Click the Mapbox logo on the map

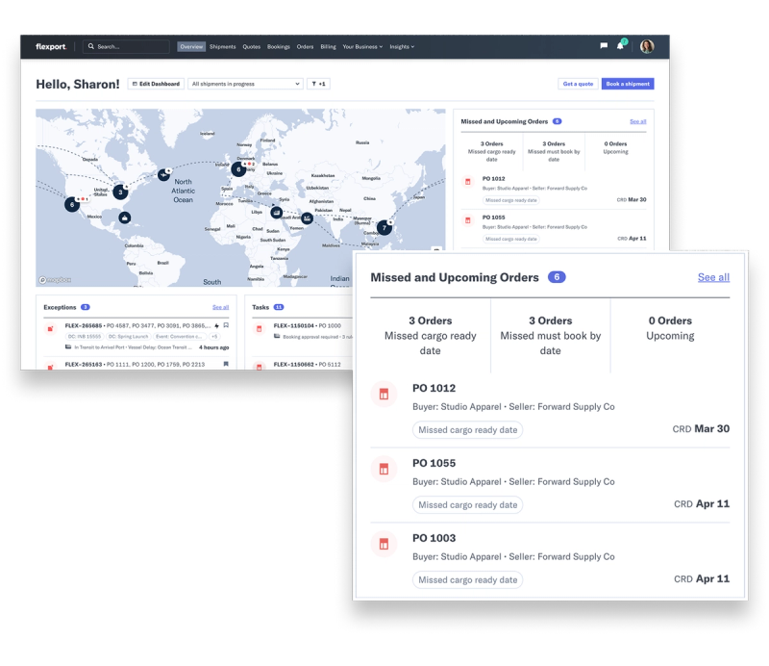55,280
